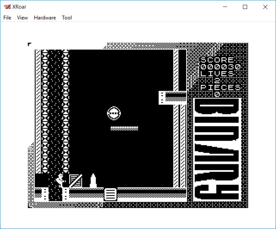This screenshot has width=276, height=229.
Task: Click the floating round sphere enemy
Action: [114, 113]
